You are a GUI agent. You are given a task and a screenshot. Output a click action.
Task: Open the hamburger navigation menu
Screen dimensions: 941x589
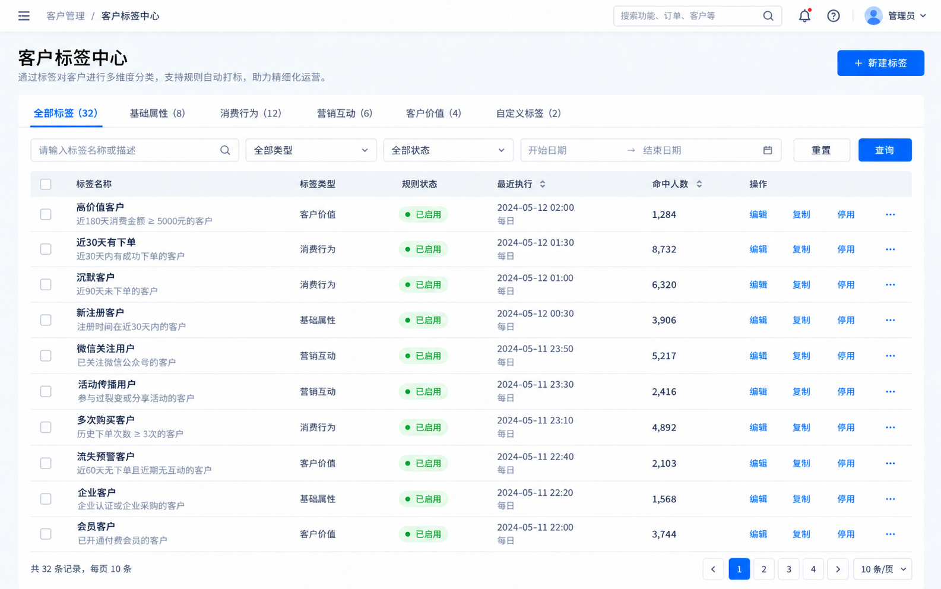24,16
